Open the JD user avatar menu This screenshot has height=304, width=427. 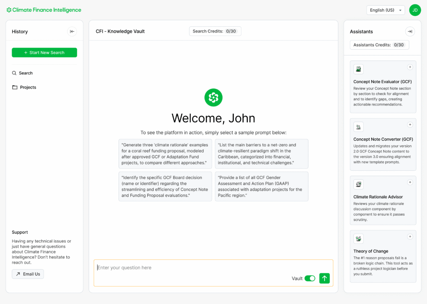tap(415, 10)
